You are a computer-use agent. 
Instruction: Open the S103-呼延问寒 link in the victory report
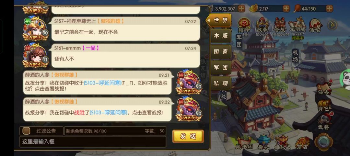click(x=109, y=113)
